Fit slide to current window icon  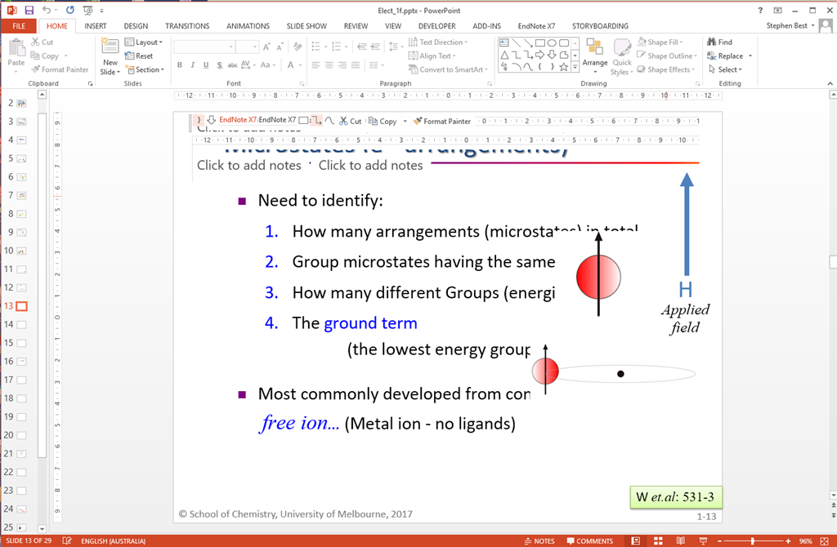825,540
